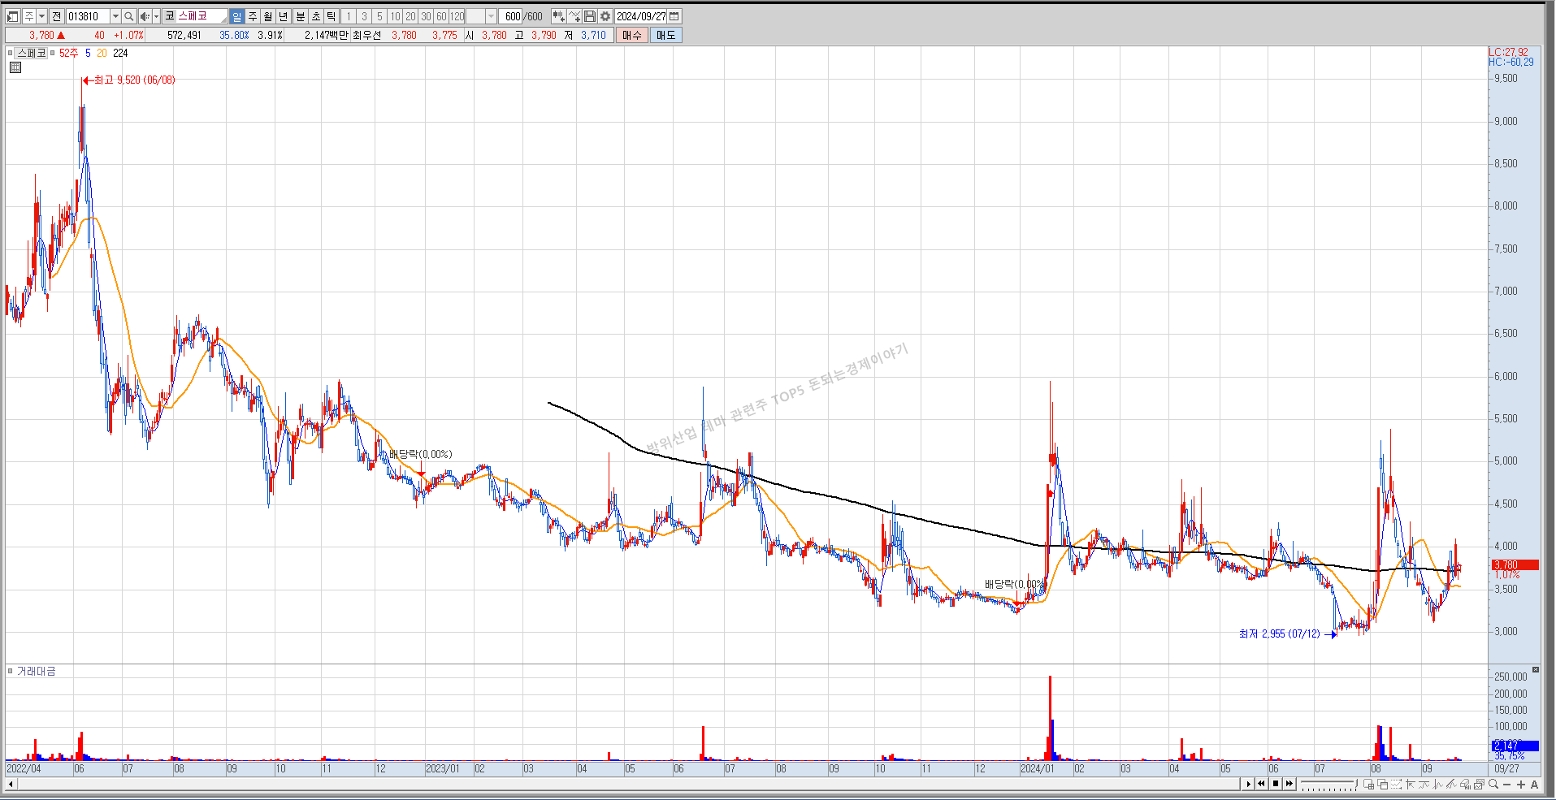Click the rewind double-arrow button
The width and height of the screenshot is (1556, 800).
point(1261,784)
